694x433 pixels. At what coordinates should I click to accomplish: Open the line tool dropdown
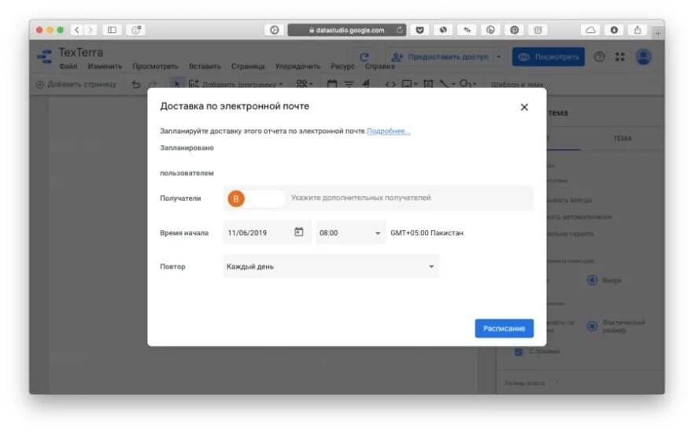[447, 83]
